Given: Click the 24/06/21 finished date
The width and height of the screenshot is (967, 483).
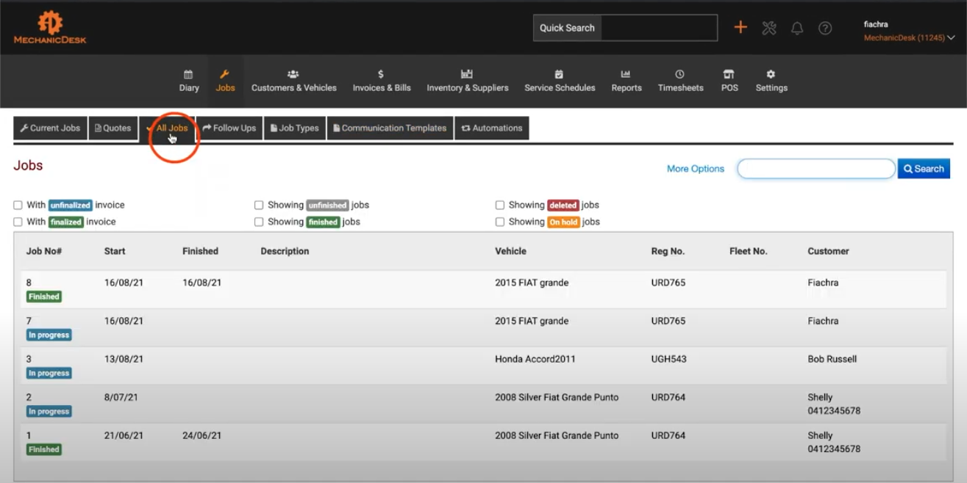Looking at the screenshot, I should pos(202,435).
